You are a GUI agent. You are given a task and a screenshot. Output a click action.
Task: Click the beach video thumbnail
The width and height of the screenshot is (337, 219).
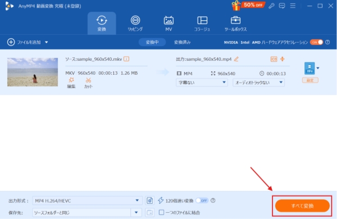[33, 72]
